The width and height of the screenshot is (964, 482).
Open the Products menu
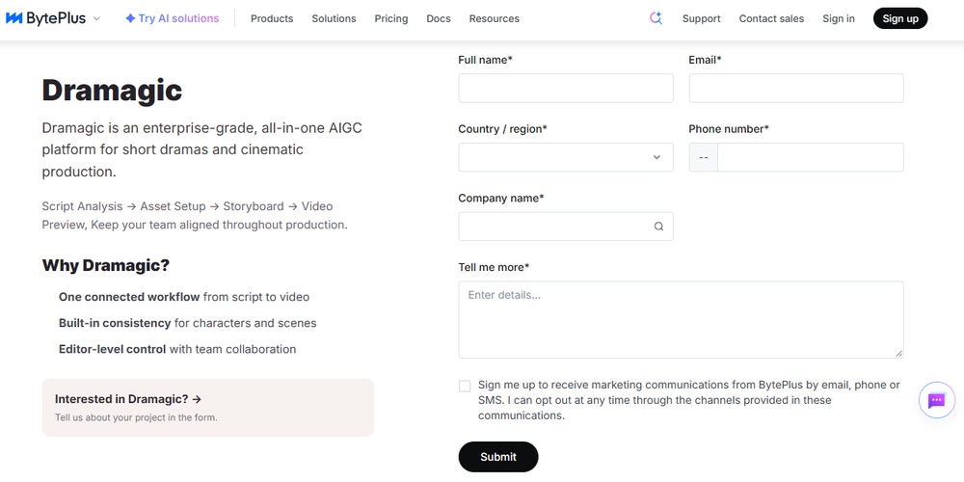point(272,18)
